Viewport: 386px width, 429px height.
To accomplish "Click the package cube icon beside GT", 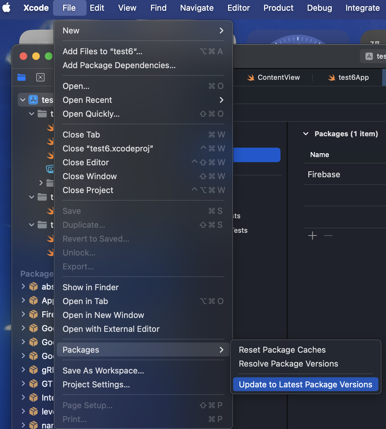I will [33, 384].
